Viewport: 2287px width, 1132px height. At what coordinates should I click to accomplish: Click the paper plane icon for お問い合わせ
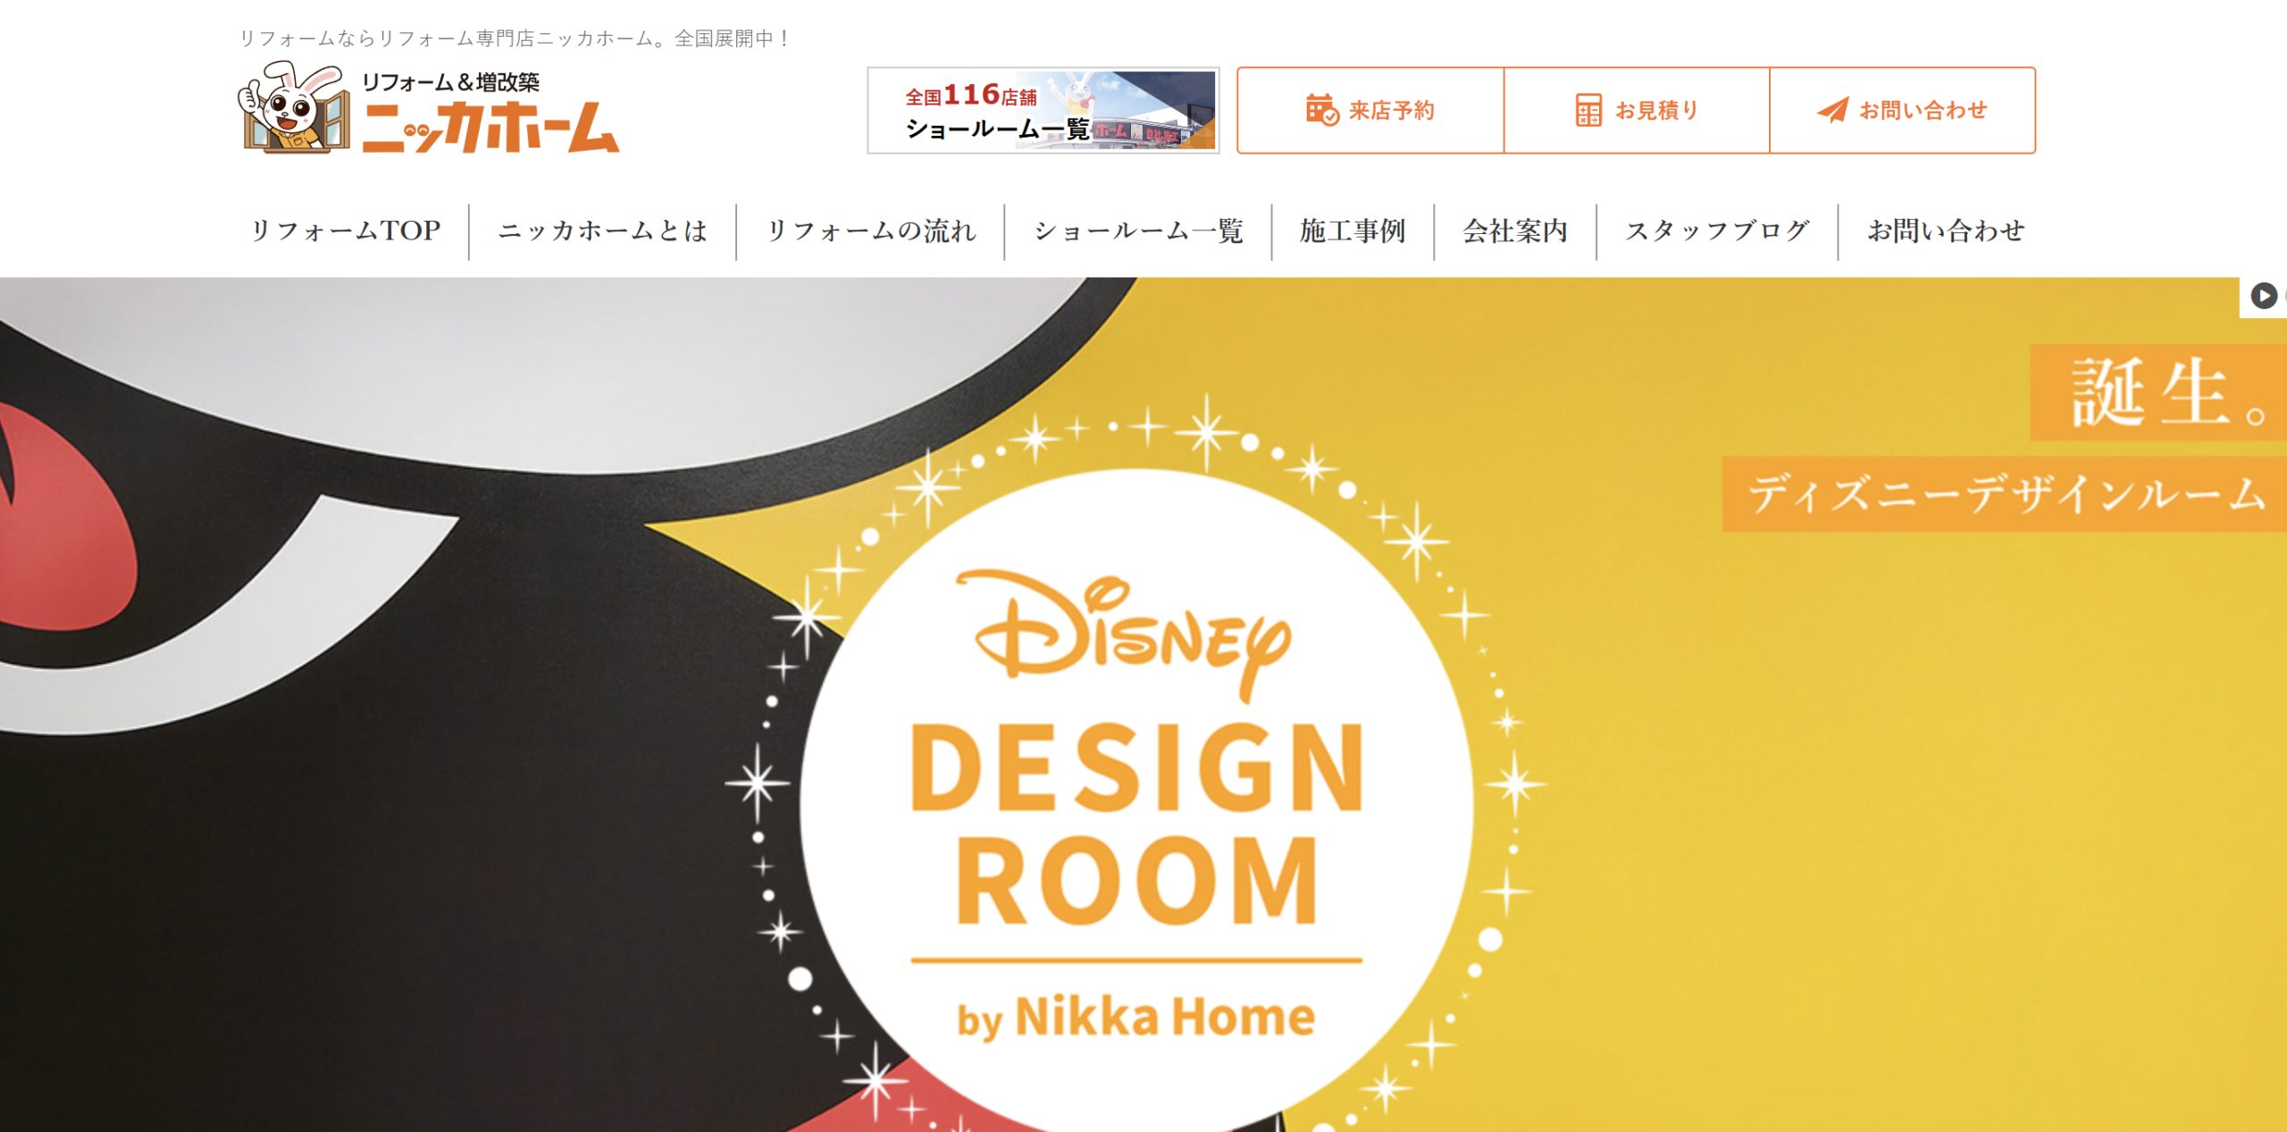coord(1832,110)
